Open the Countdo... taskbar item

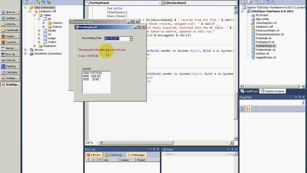click(10, 42)
